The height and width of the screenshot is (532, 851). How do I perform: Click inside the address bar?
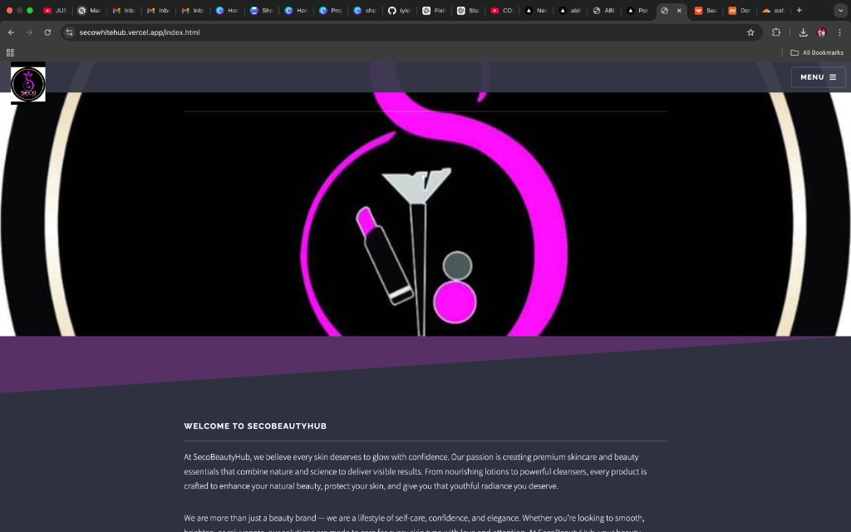[249, 32]
